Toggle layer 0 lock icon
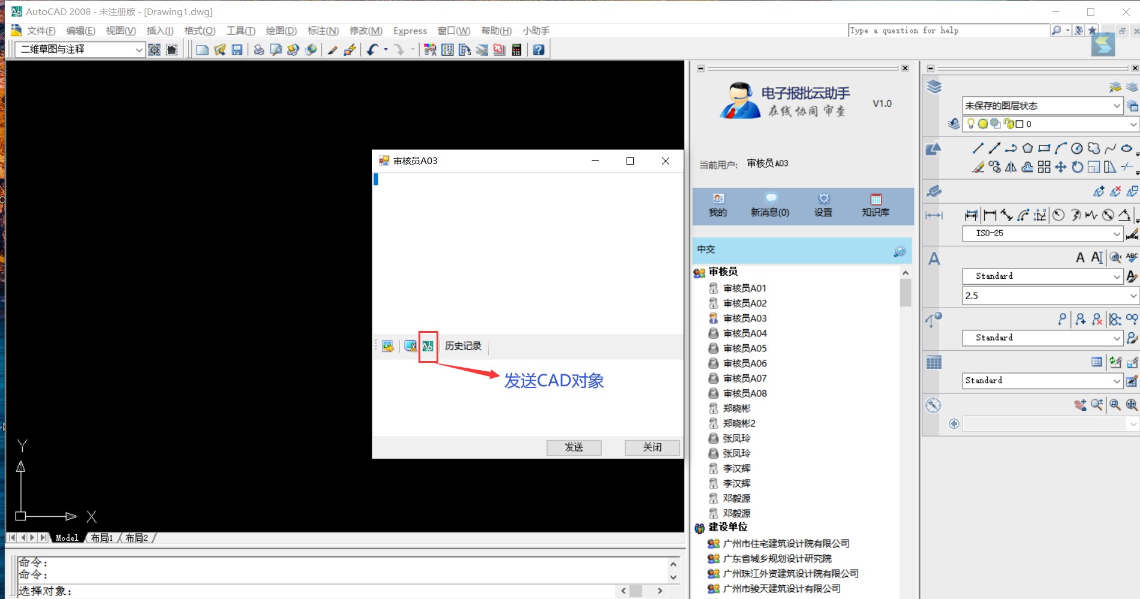The image size is (1140, 599). click(1008, 124)
